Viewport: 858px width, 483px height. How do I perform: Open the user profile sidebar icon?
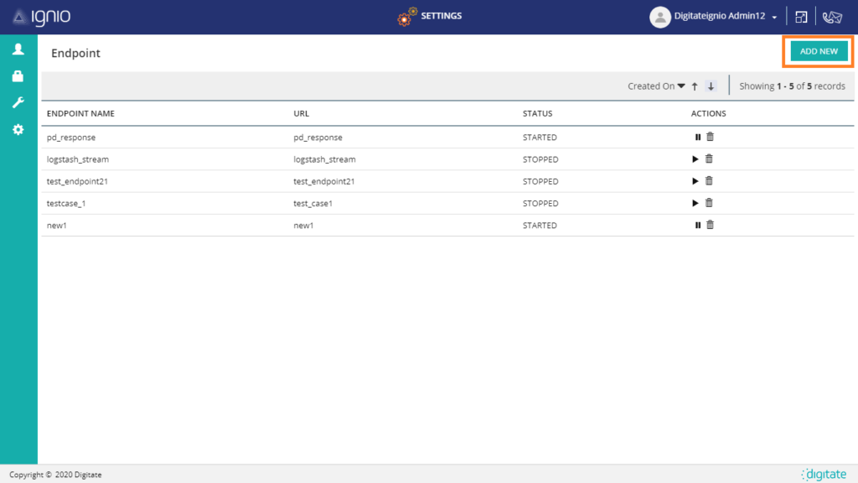coord(18,49)
